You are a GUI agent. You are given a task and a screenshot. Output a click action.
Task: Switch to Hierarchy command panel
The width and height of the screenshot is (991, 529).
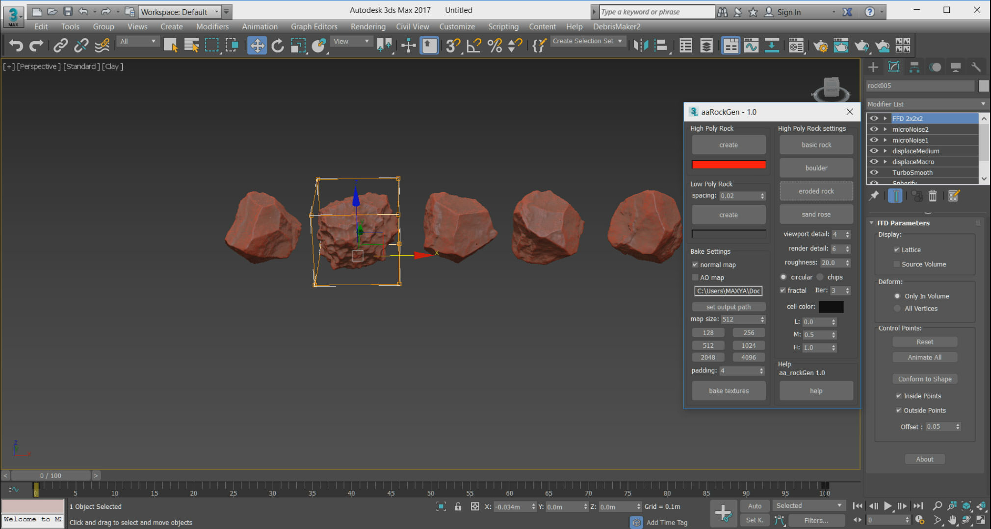[x=914, y=68]
